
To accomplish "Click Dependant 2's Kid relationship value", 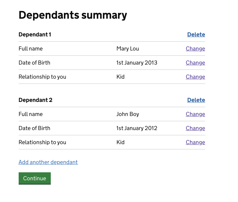I will (x=120, y=142).
